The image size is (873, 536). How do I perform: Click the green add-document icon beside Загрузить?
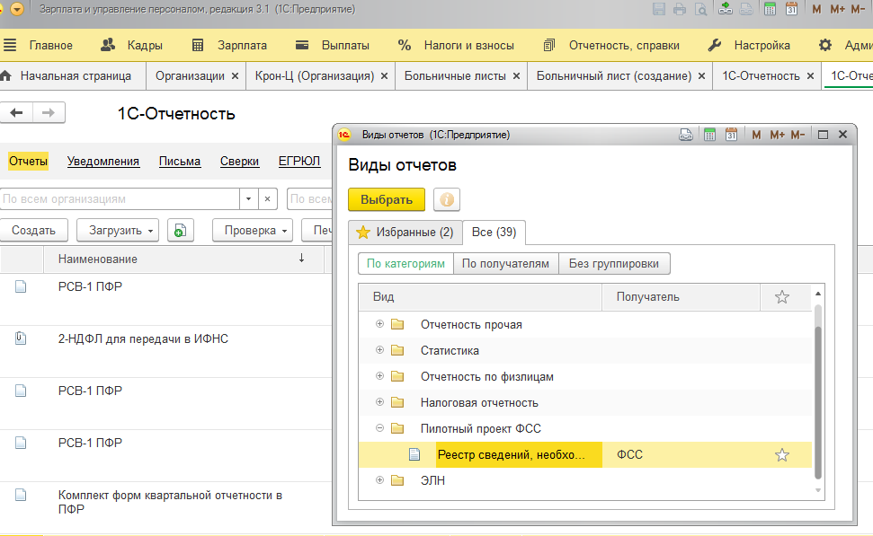pos(181,230)
